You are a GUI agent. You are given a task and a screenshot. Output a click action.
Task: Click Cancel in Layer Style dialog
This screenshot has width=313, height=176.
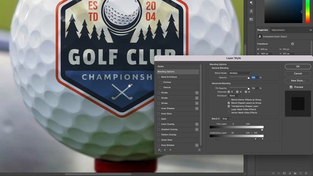[298, 73]
